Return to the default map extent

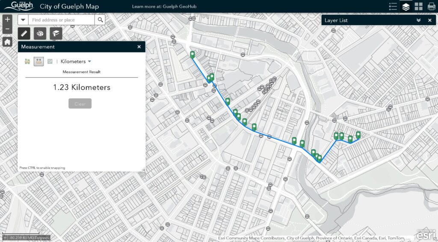(x=7, y=42)
